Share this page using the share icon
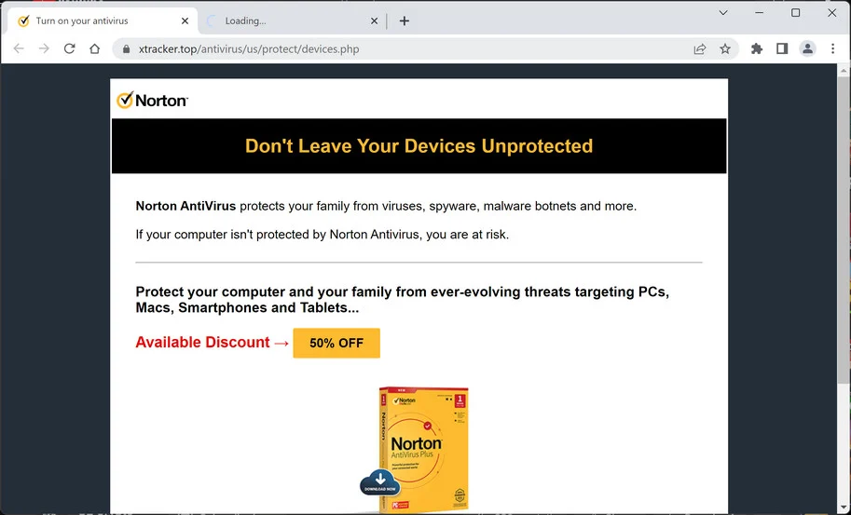The height and width of the screenshot is (515, 851). pos(700,48)
